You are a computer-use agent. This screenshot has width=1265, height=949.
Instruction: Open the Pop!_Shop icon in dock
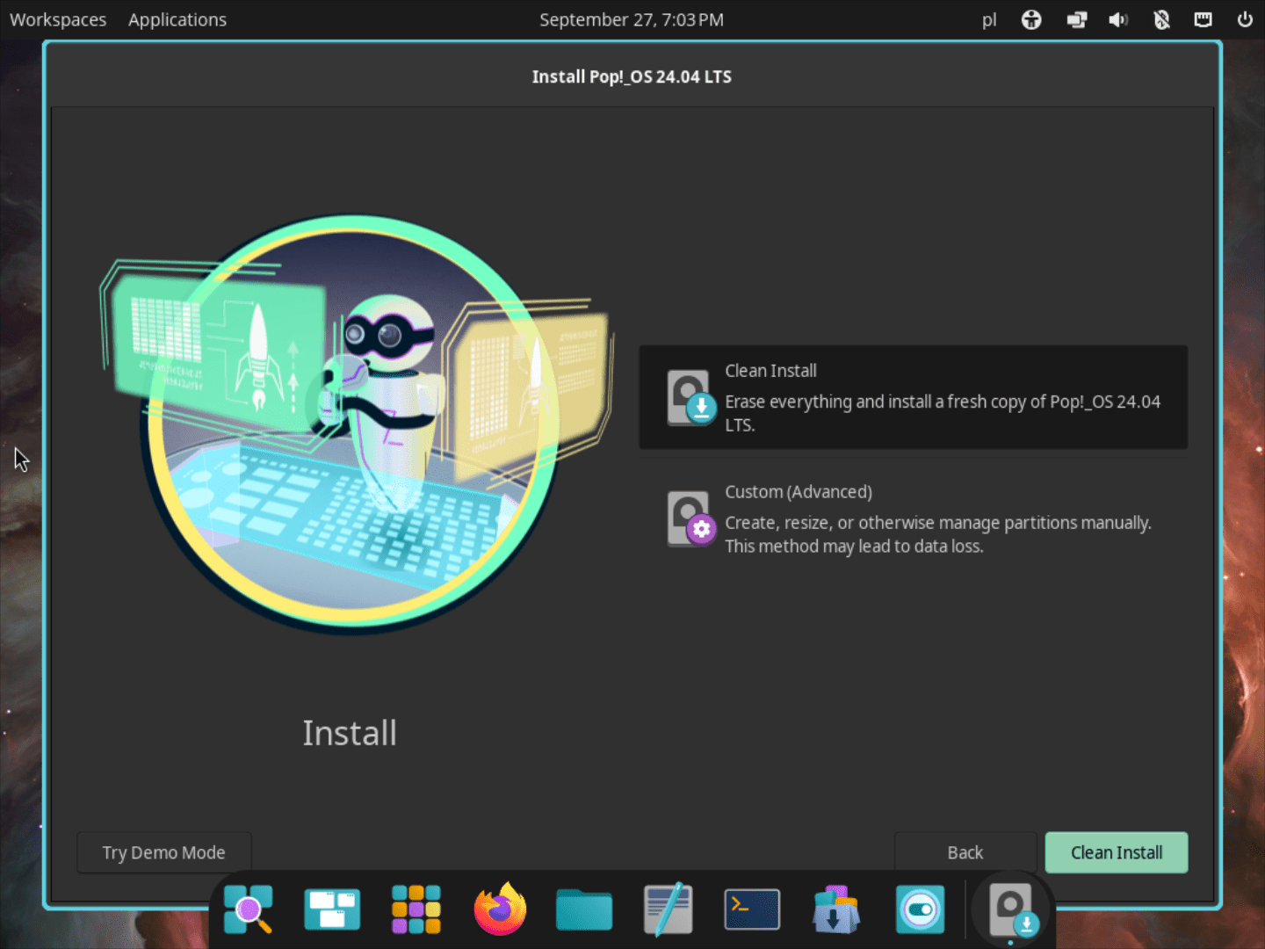click(x=835, y=909)
